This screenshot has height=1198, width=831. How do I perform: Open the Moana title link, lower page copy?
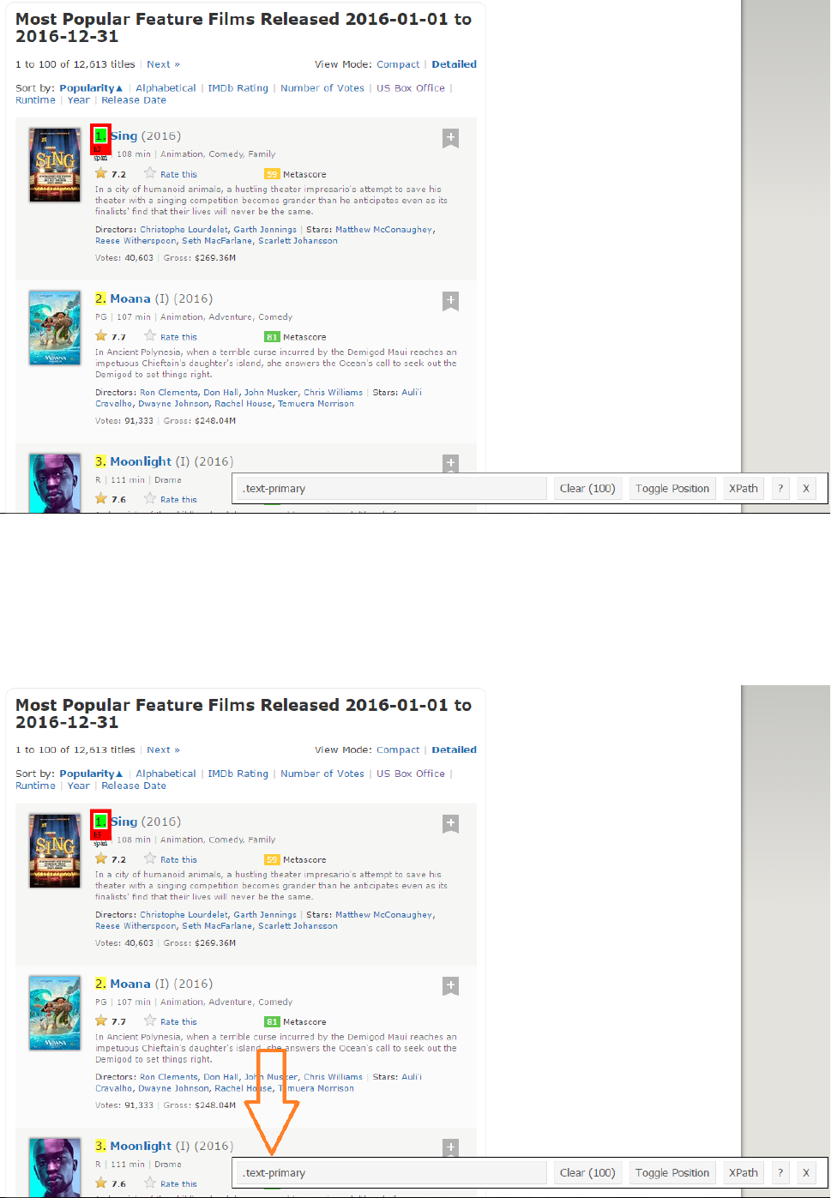coord(130,984)
